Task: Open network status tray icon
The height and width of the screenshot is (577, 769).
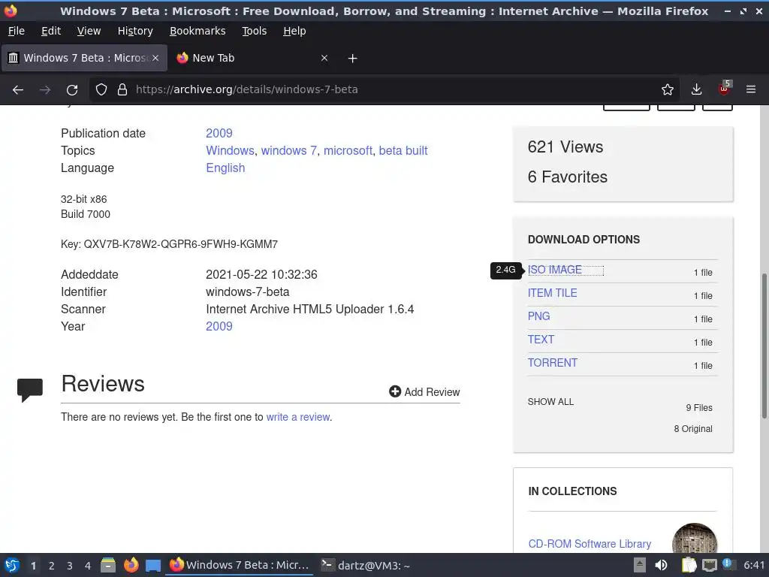Action: click(x=709, y=565)
